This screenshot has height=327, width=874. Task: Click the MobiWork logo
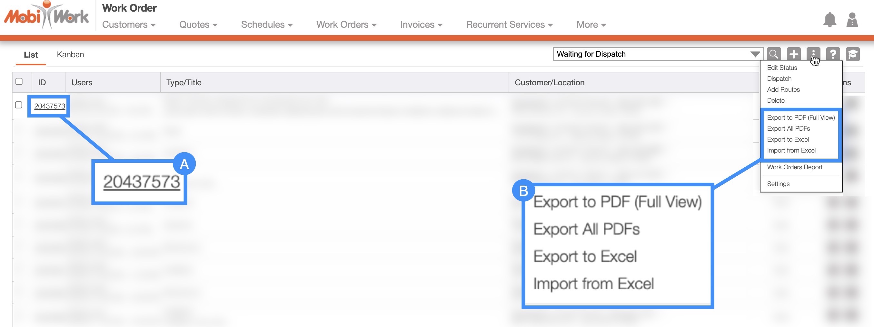point(46,15)
